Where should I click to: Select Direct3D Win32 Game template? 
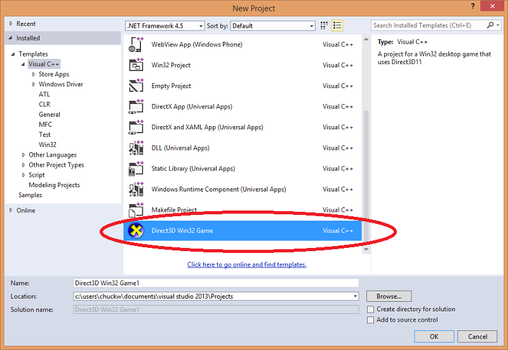243,231
